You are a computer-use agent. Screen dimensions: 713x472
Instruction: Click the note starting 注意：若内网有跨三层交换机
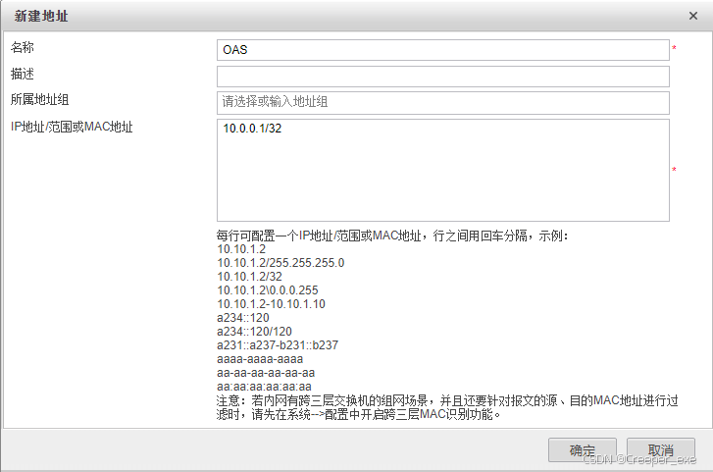click(x=447, y=407)
